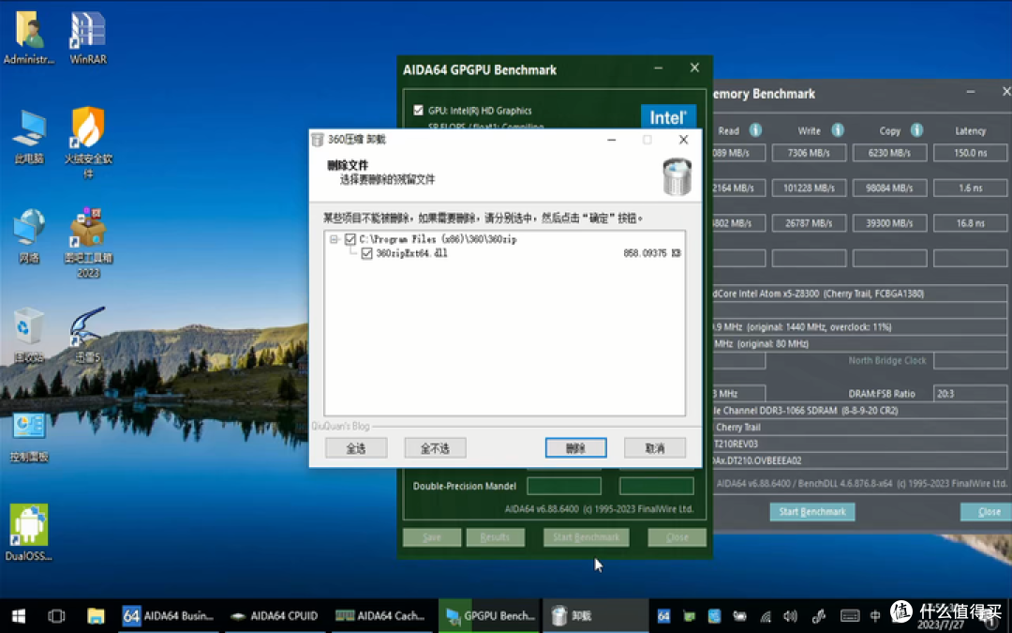
Task: Switch the 中 input method indicator
Action: pyautogui.click(x=875, y=616)
